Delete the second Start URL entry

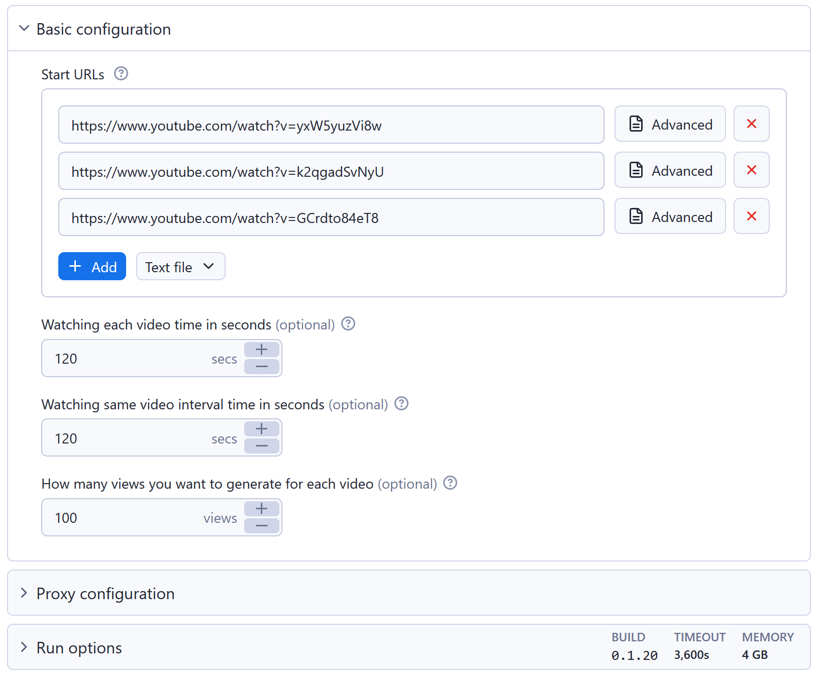751,170
